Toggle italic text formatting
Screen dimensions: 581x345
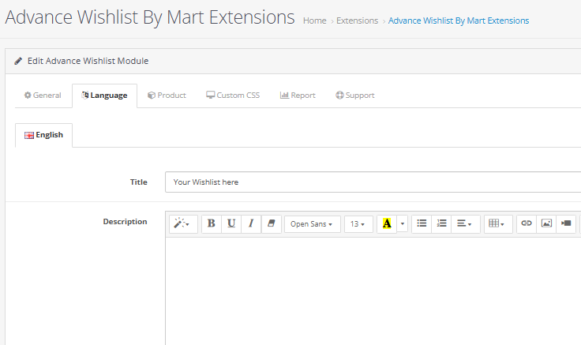(x=251, y=223)
